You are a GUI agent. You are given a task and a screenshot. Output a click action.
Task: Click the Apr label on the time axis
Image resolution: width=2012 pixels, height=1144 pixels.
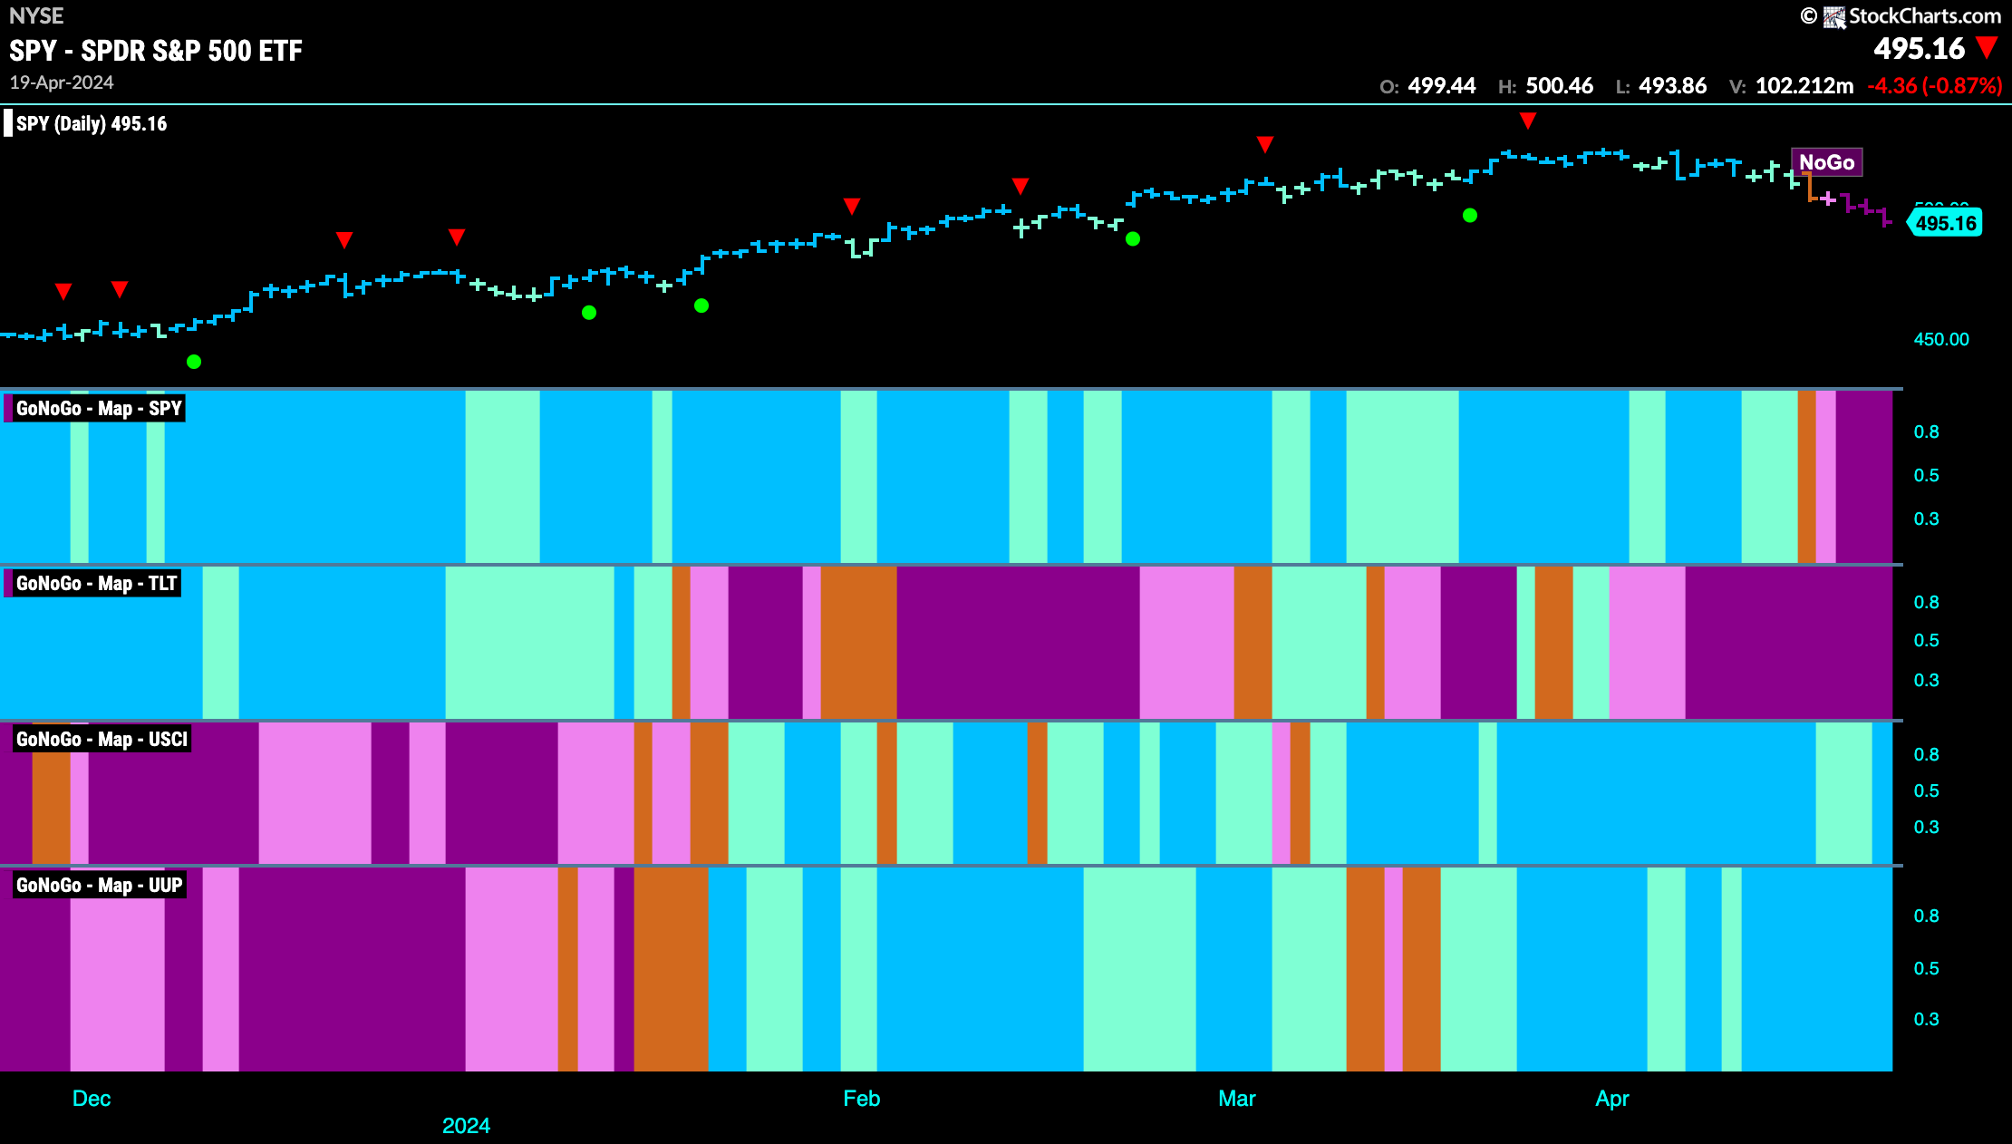tap(1612, 1099)
